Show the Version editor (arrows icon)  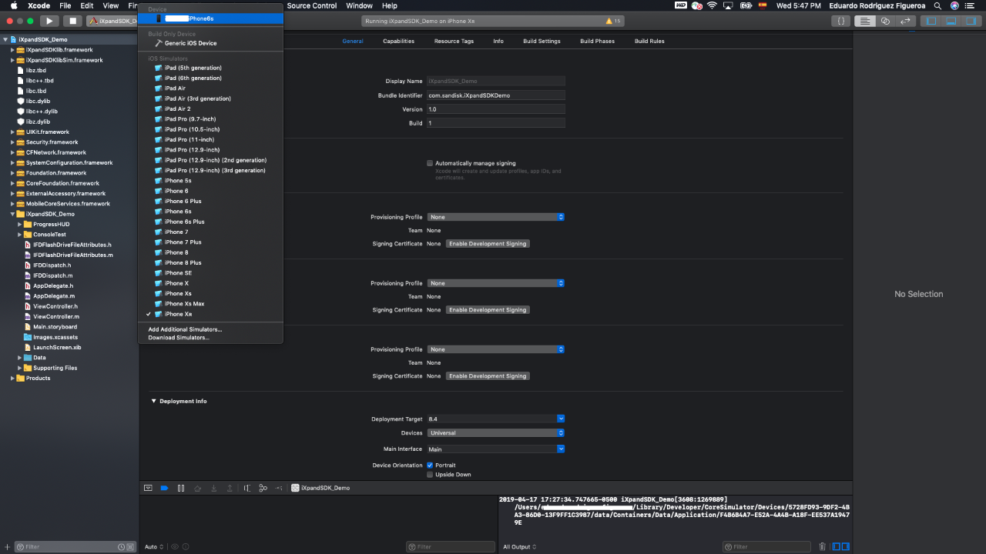click(x=906, y=21)
